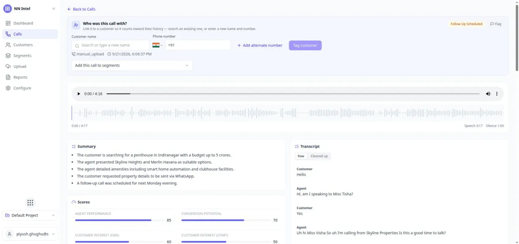The image size is (519, 244).
Task: Click the Segments layers icon
Action: click(x=8, y=56)
